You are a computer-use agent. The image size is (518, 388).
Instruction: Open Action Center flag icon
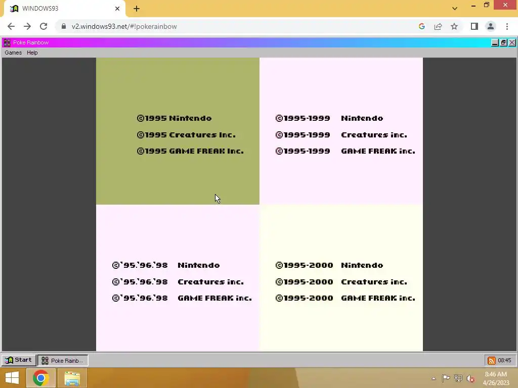(446, 378)
